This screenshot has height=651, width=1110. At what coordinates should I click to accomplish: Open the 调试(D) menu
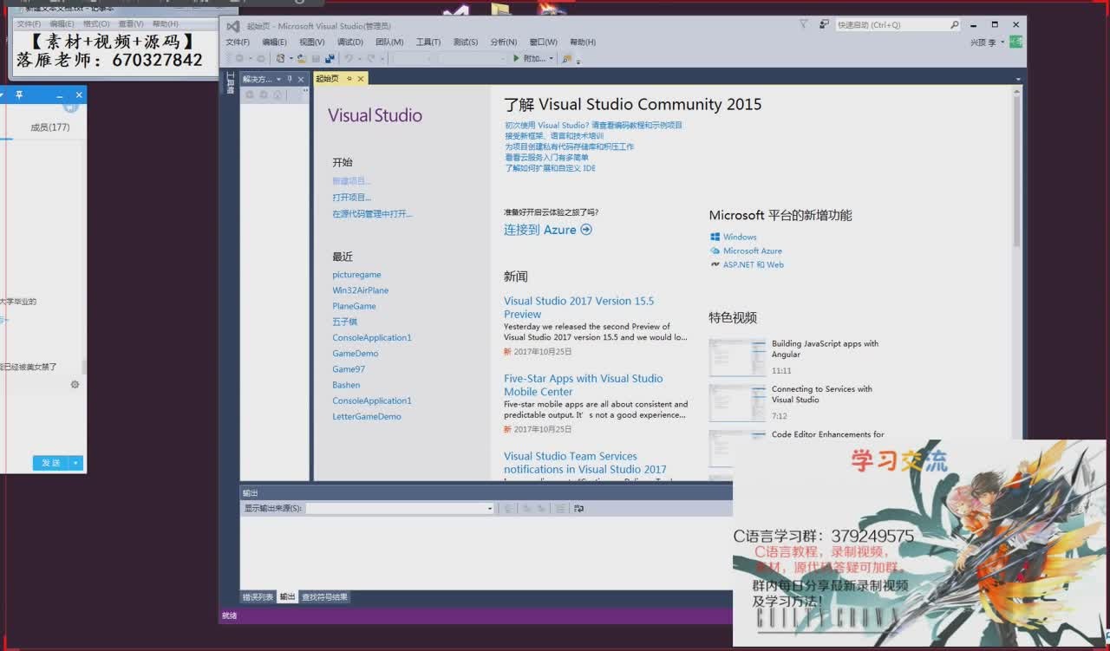[350, 42]
